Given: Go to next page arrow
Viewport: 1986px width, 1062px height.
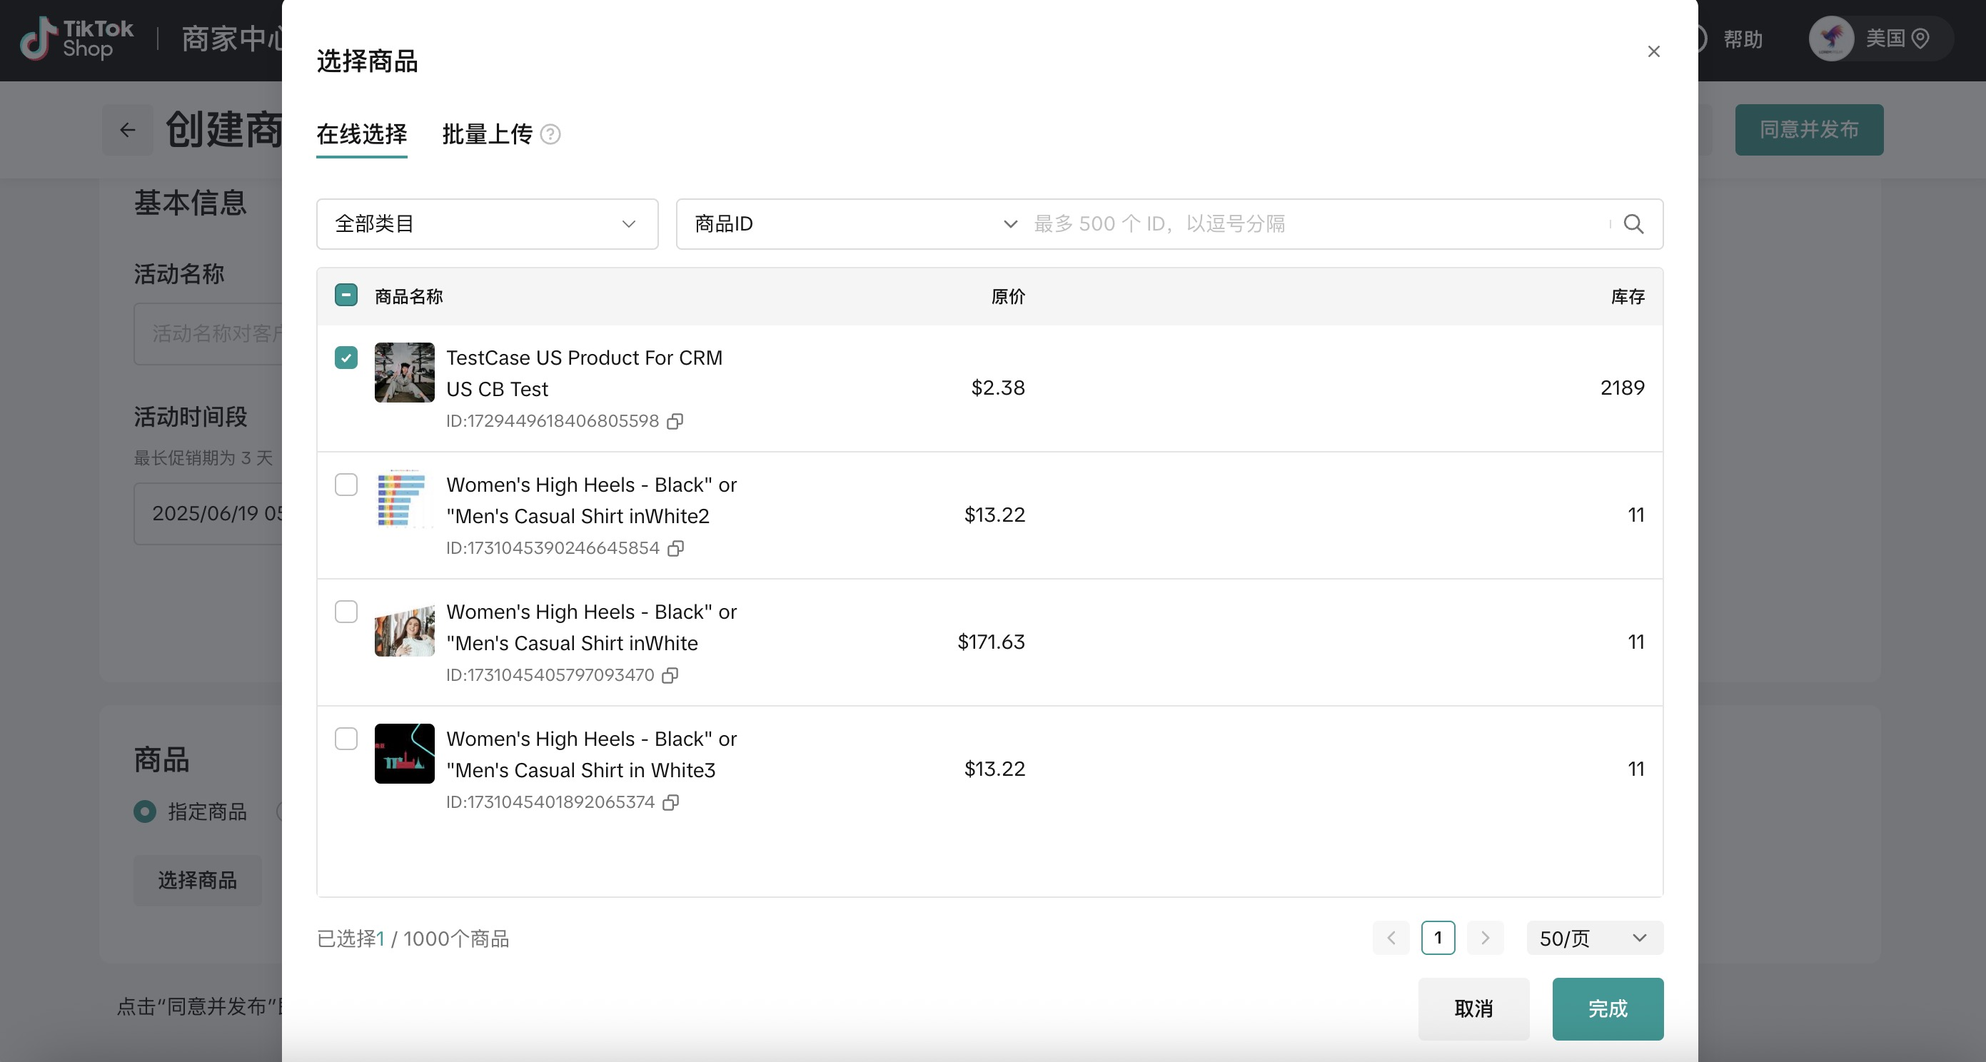Looking at the screenshot, I should (1485, 938).
